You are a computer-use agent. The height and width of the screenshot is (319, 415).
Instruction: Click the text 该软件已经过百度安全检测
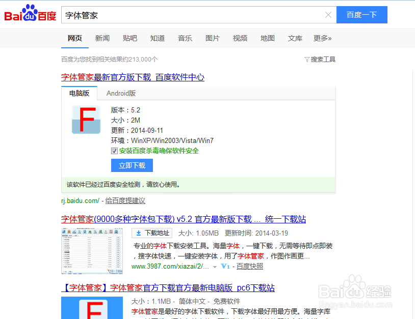[103, 185]
